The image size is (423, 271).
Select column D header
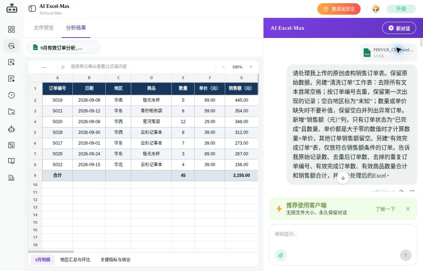tap(151, 78)
